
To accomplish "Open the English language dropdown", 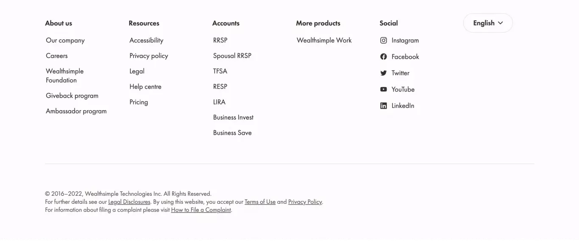I will [x=488, y=23].
